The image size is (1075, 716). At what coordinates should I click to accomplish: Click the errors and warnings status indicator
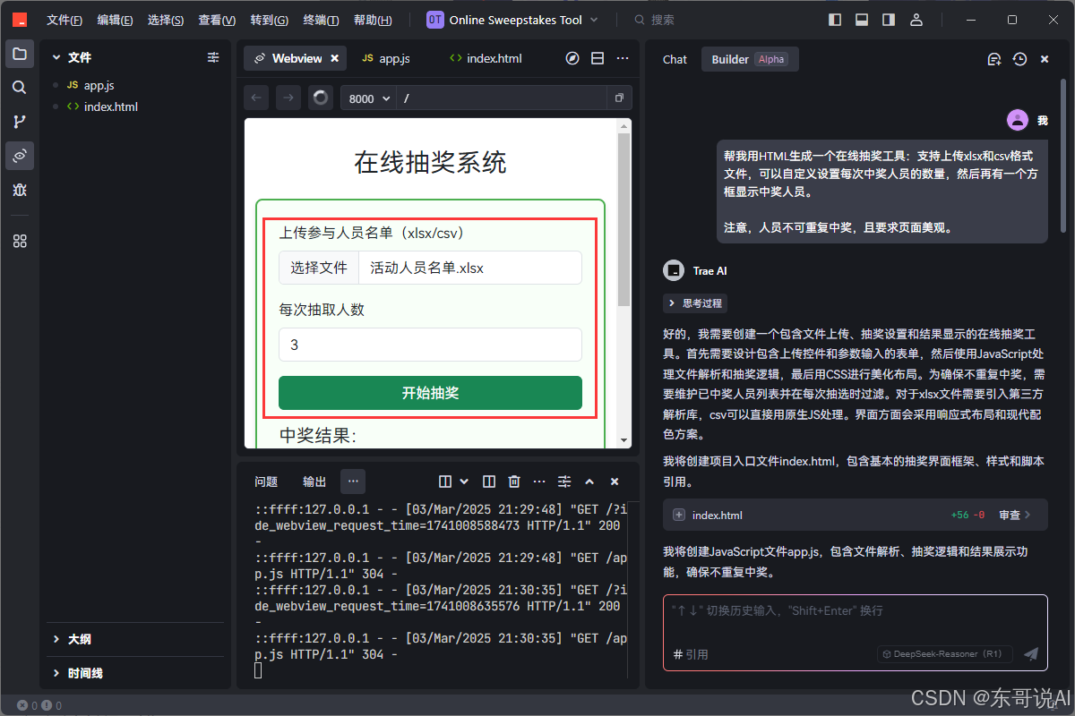click(x=39, y=705)
